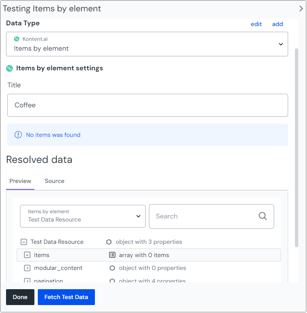
Task: Switch to the Source tab
Action: pos(54,181)
